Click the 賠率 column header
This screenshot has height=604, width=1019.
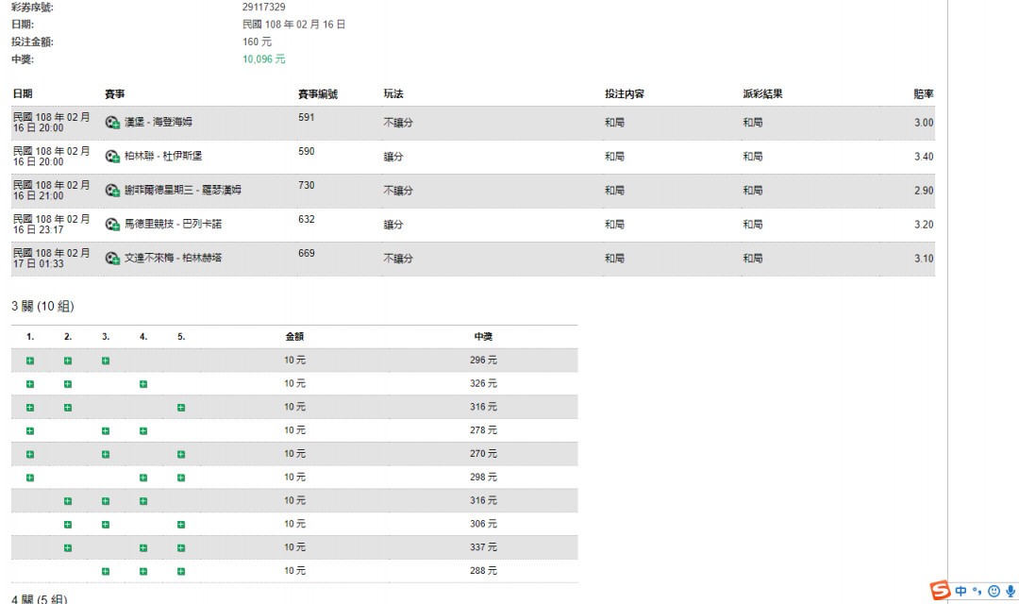(x=923, y=94)
